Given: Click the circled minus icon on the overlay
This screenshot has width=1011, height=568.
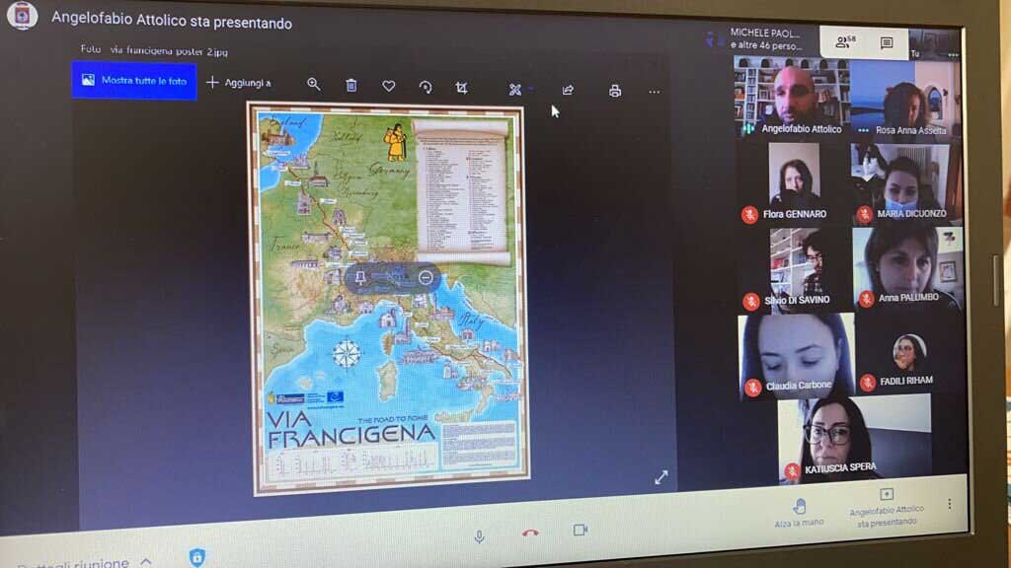Looking at the screenshot, I should [x=426, y=277].
